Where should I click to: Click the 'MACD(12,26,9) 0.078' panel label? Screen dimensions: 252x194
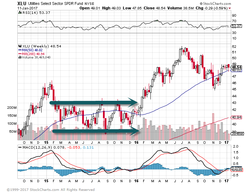pyautogui.click(x=43, y=147)
